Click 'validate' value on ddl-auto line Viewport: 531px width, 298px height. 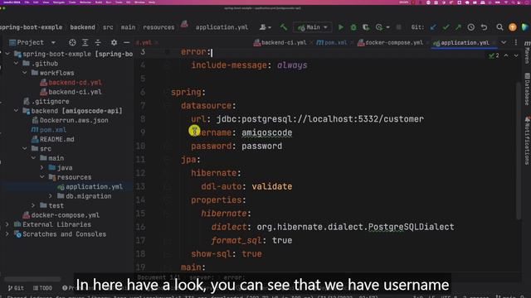coord(271,186)
